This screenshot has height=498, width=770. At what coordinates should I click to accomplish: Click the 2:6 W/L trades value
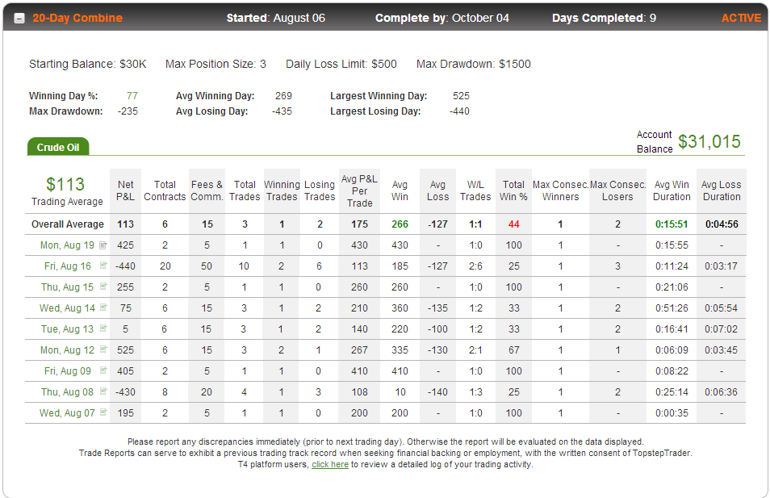[475, 266]
